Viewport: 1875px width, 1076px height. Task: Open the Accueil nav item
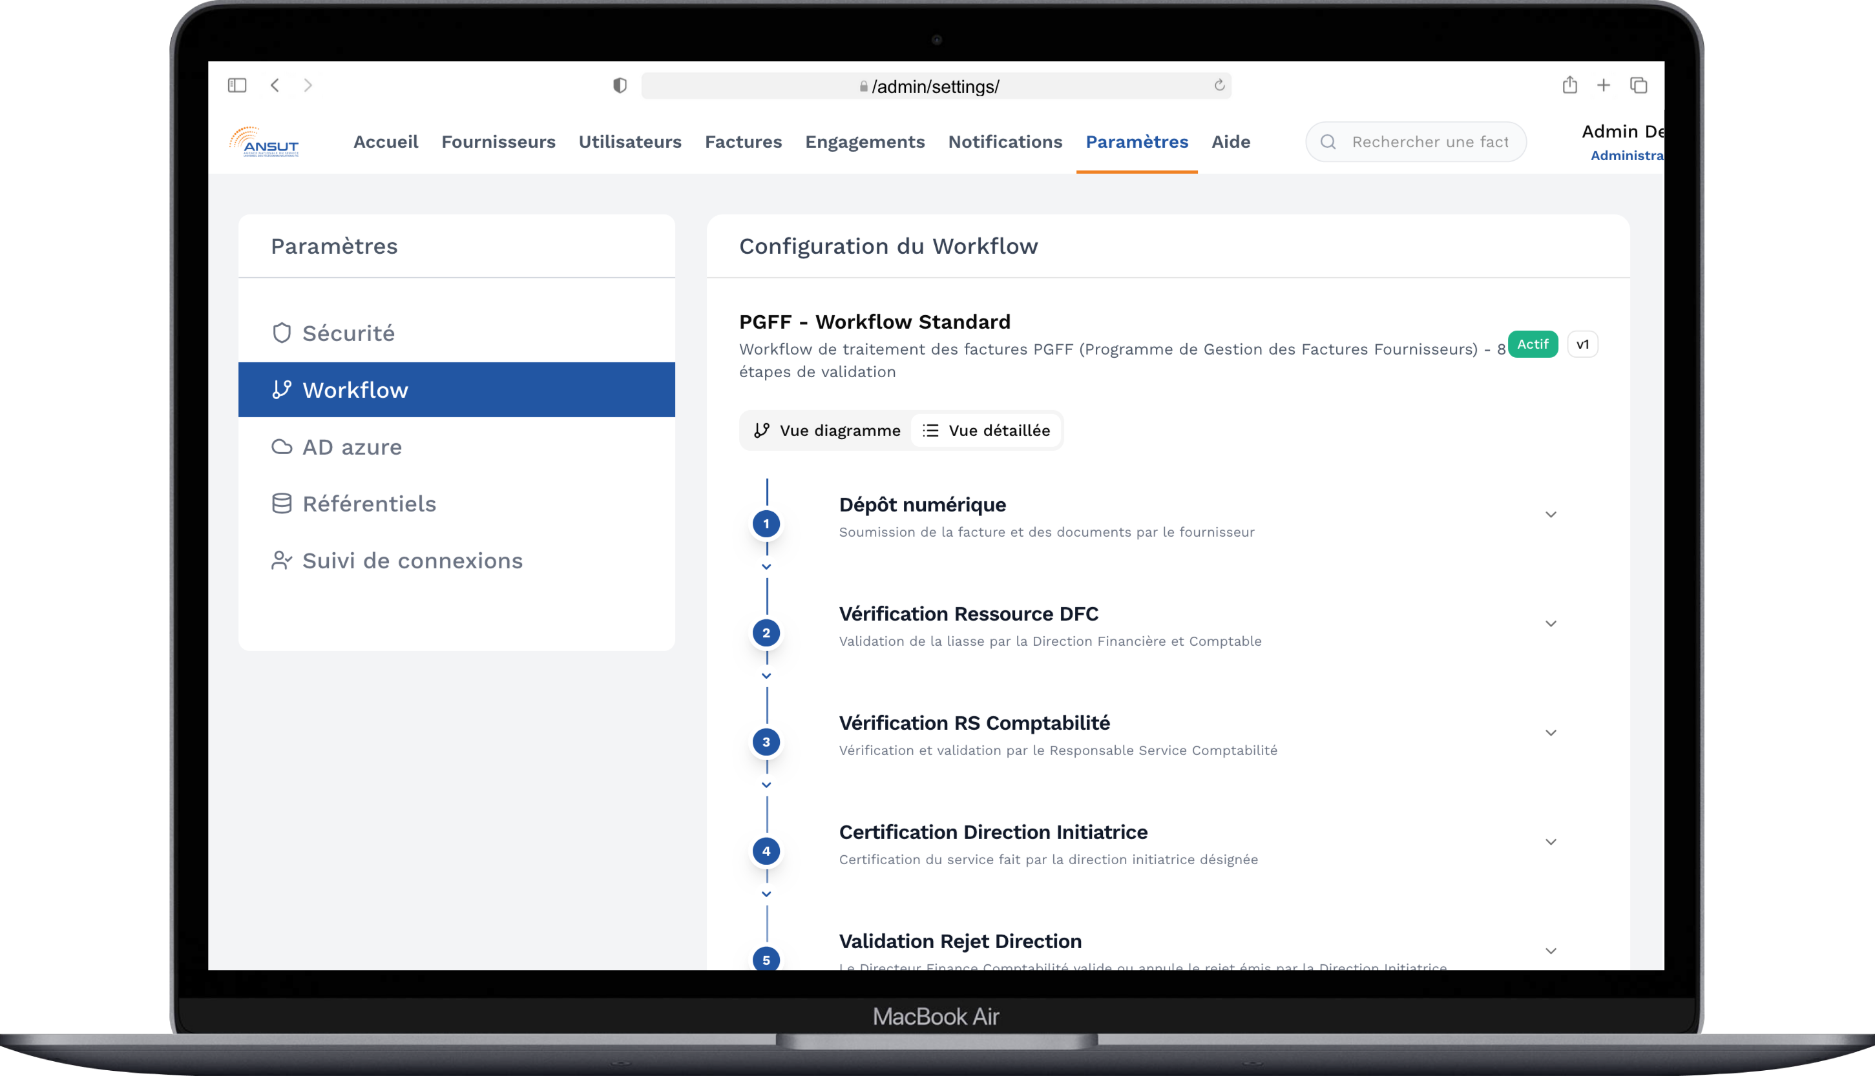pos(386,142)
